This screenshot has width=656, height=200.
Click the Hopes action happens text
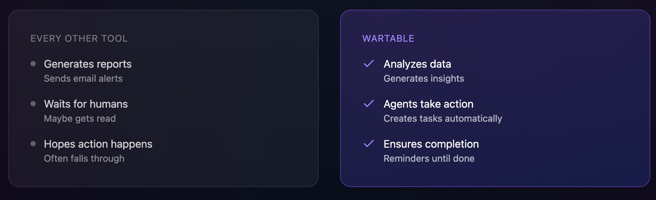[x=98, y=144]
